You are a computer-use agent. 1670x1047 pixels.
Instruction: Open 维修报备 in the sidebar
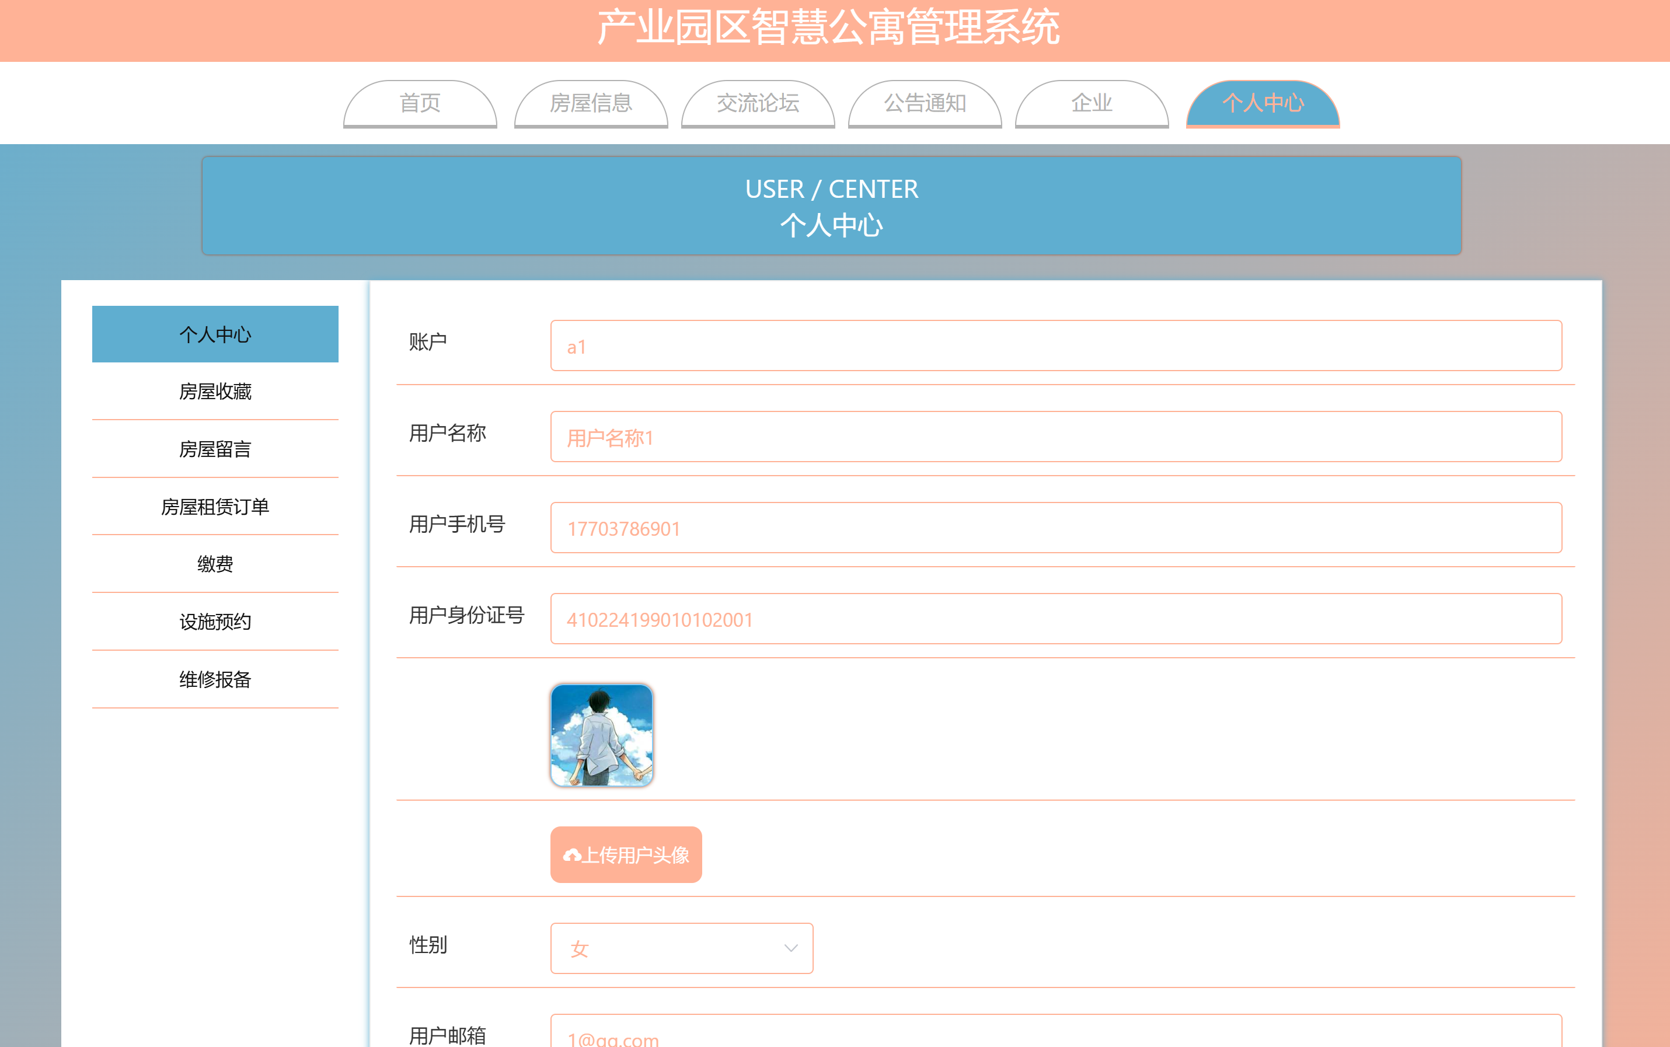[215, 679]
